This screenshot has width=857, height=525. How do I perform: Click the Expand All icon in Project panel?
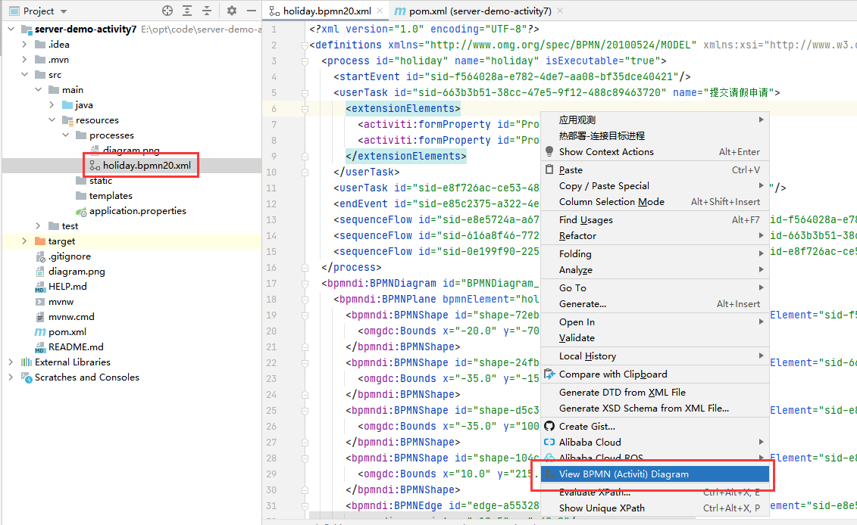[x=187, y=11]
